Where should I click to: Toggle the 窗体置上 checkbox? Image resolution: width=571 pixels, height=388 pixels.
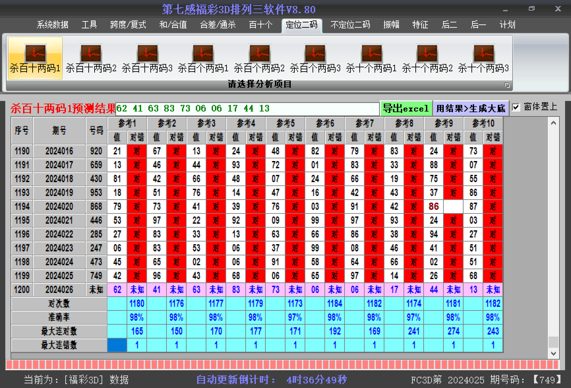[516, 107]
